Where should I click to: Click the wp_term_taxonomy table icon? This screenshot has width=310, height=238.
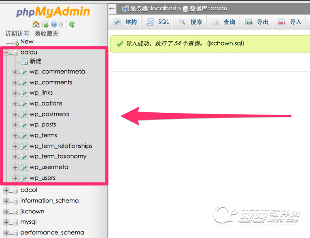pyautogui.click(x=24, y=157)
